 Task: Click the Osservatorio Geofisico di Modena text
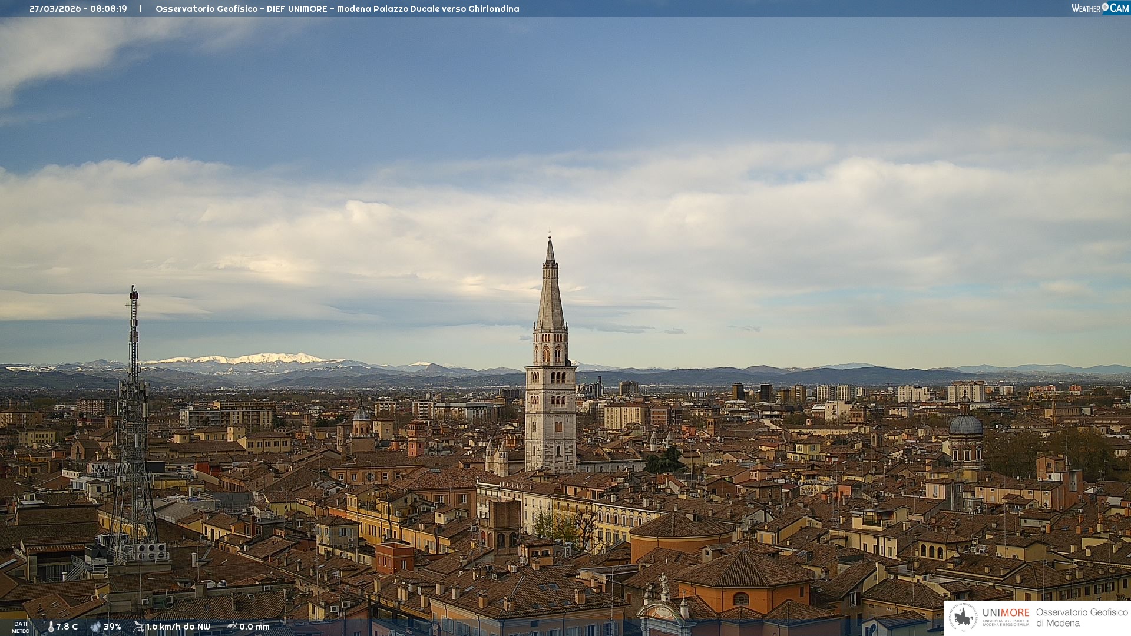click(x=1082, y=617)
